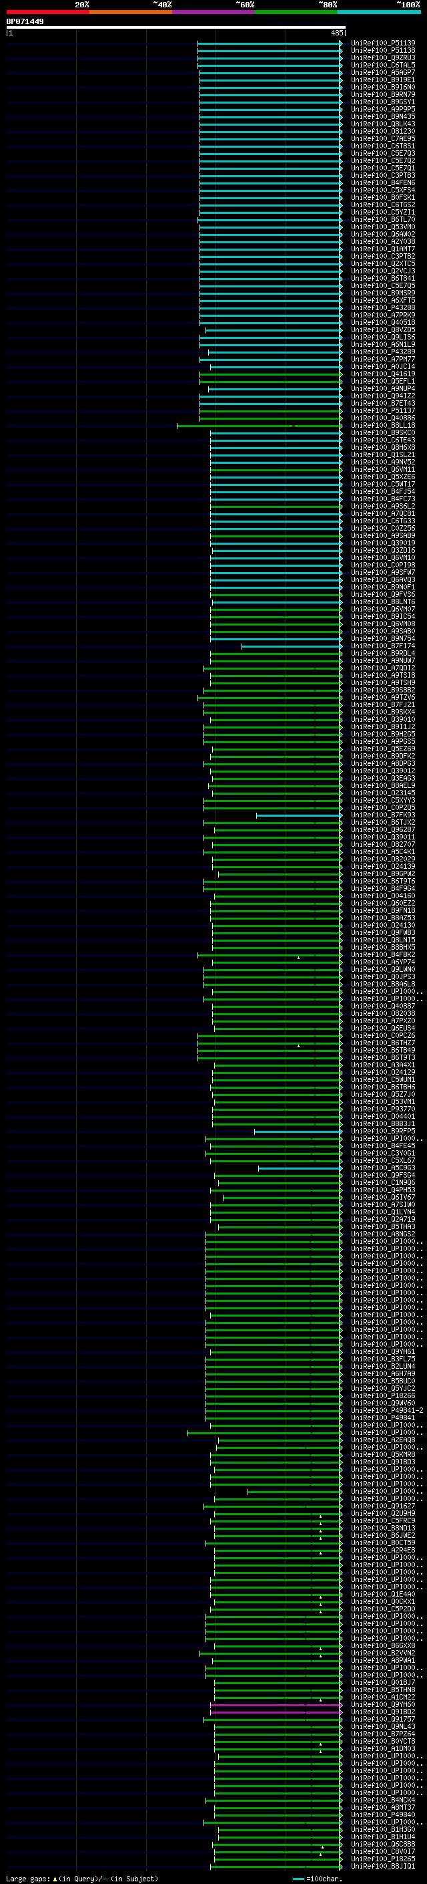Select hit label UniRef100_P51137
The height and width of the screenshot is (1884, 427).
(x=383, y=411)
